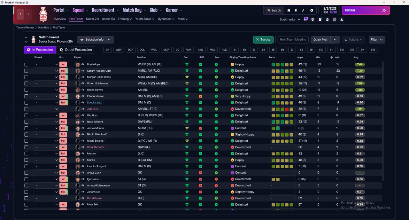Click Jota Silva's devastated face icon
The height and width of the screenshot is (220, 409).
click(x=232, y=109)
